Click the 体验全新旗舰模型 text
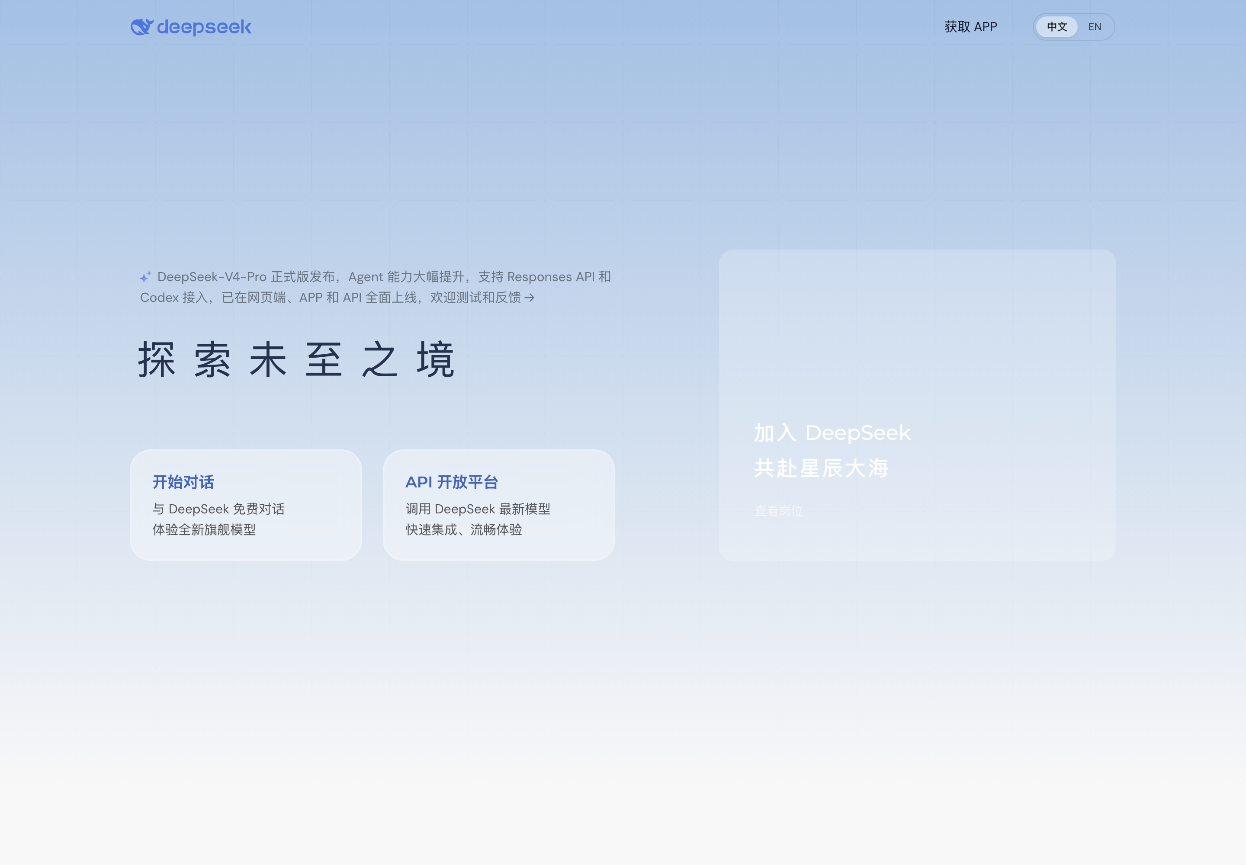The width and height of the screenshot is (1246, 865). pyautogui.click(x=204, y=529)
